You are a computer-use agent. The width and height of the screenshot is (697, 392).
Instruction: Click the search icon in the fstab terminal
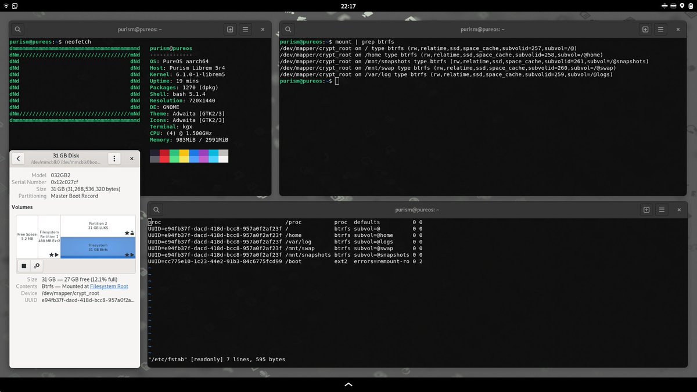(156, 210)
